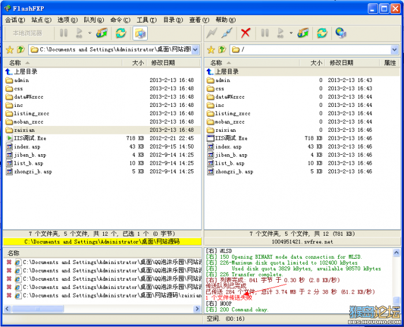
Task: Select the listing_zxcc folder in remote pane
Action: tap(303, 113)
